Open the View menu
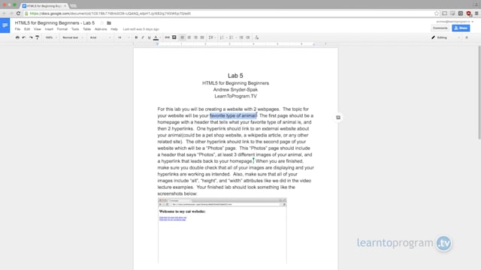481x270 pixels. click(x=37, y=29)
